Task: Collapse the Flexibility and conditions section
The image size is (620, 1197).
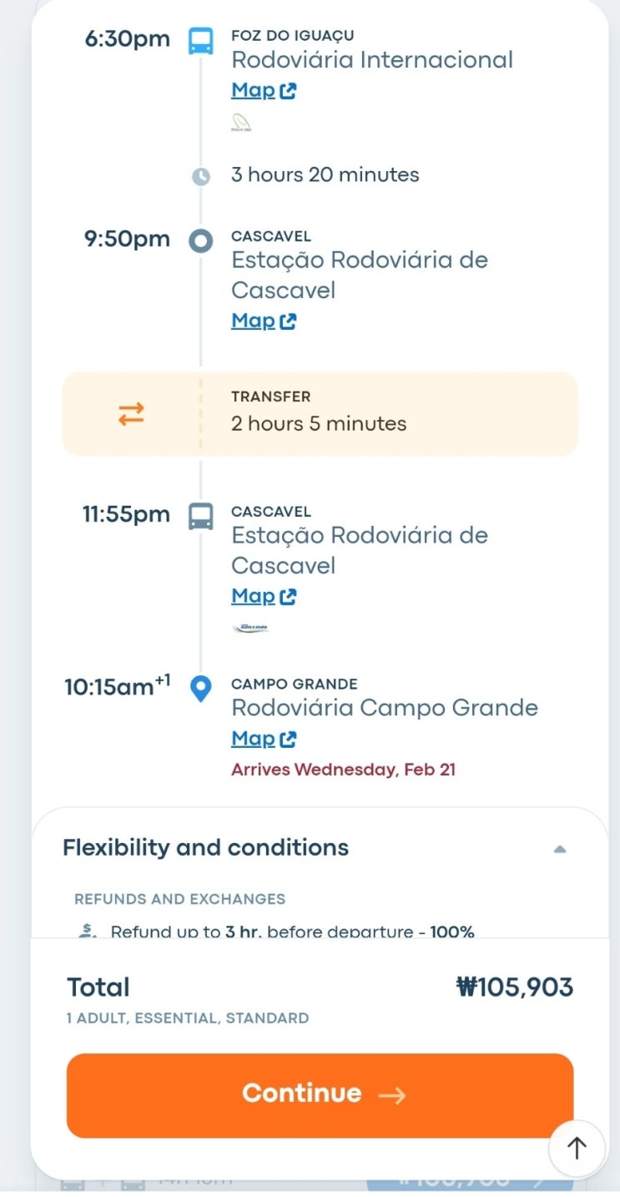Action: click(560, 849)
